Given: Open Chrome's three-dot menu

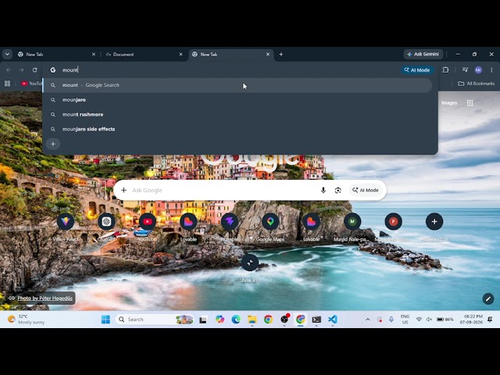Looking at the screenshot, I should [491, 70].
